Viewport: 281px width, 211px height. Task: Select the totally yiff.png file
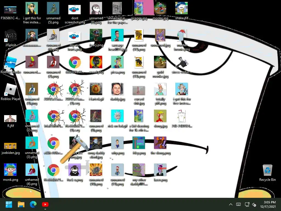pos(160,94)
